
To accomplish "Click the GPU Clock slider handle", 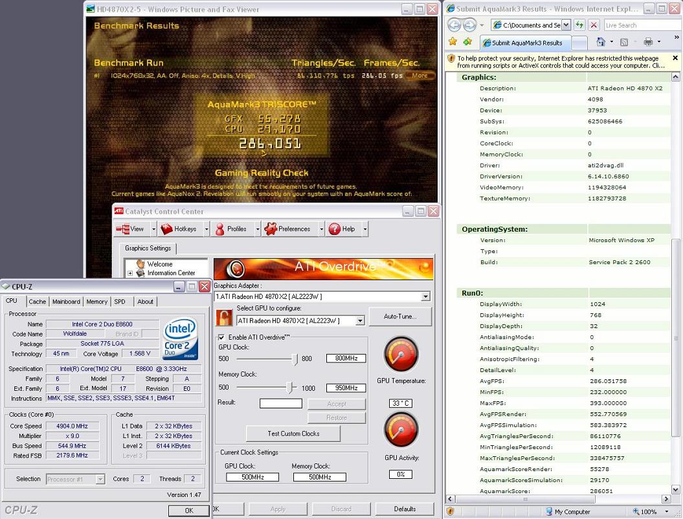I will (295, 359).
